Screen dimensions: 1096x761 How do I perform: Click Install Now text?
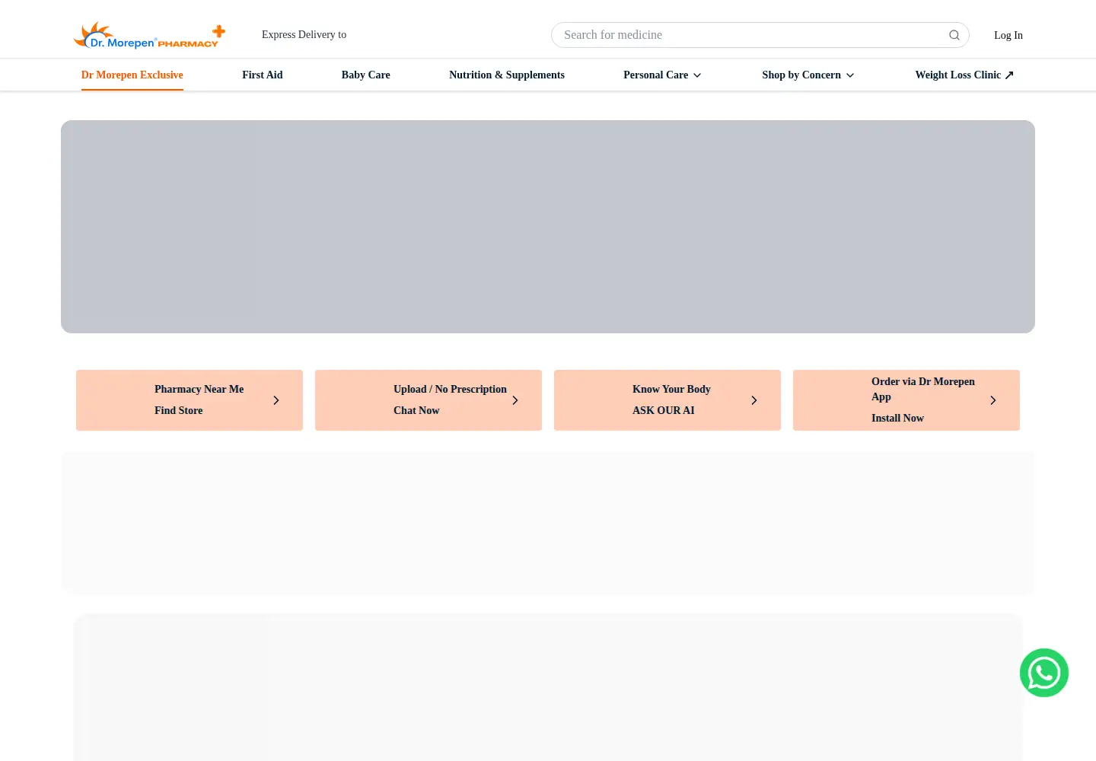pos(897,418)
